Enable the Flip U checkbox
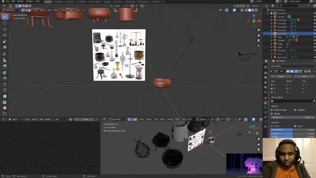This screenshot has width=316, height=178. click(x=272, y=126)
